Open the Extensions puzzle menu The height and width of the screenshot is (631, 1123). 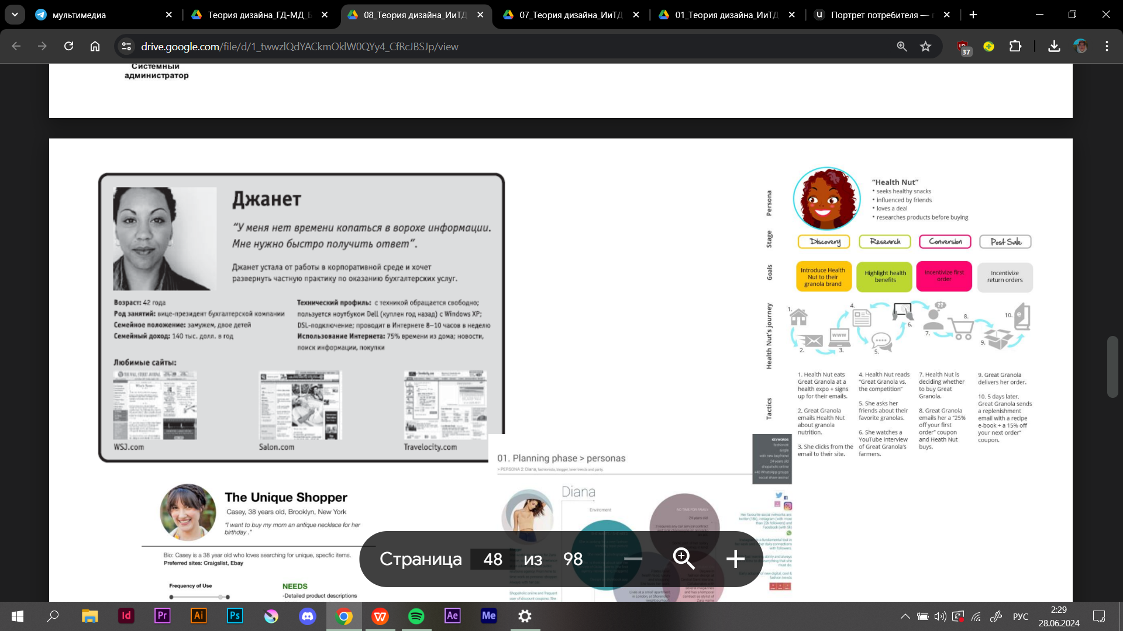click(1015, 46)
